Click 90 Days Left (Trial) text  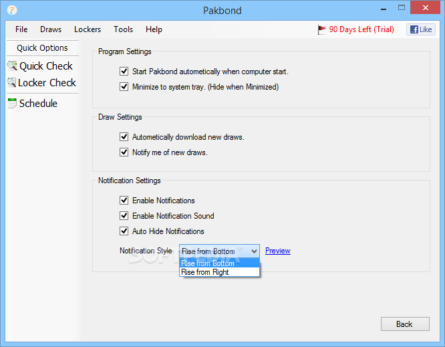point(361,29)
